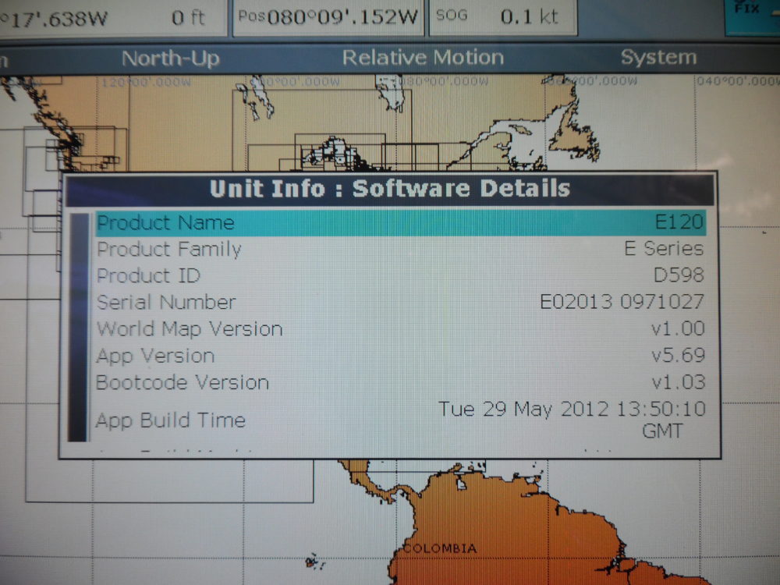Tap the Pos 080°09'.152W data box
The width and height of the screenshot is (780, 585).
coord(328,17)
